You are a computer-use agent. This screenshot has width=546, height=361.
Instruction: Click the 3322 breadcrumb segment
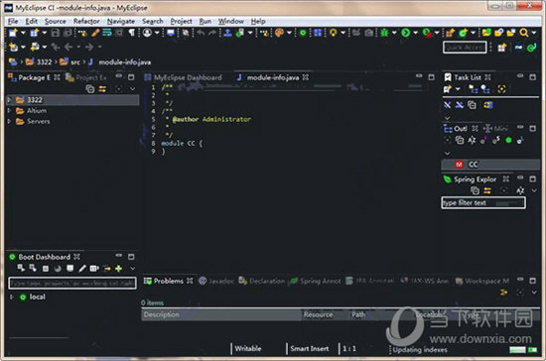(39, 62)
